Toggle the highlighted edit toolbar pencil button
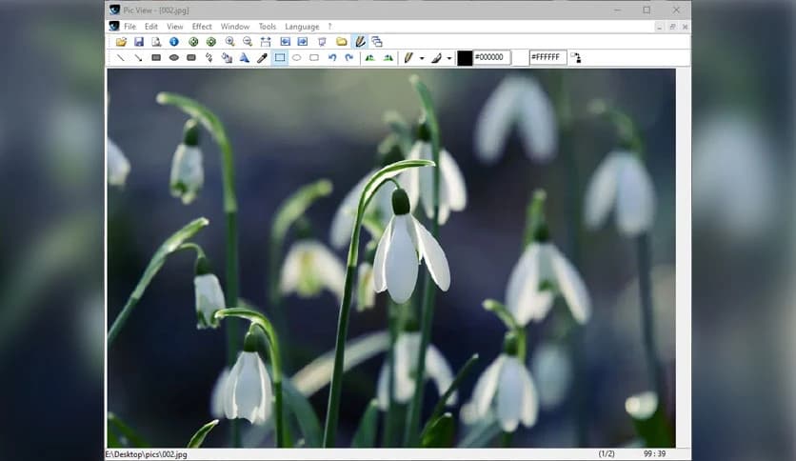796x461 pixels. pos(360,42)
